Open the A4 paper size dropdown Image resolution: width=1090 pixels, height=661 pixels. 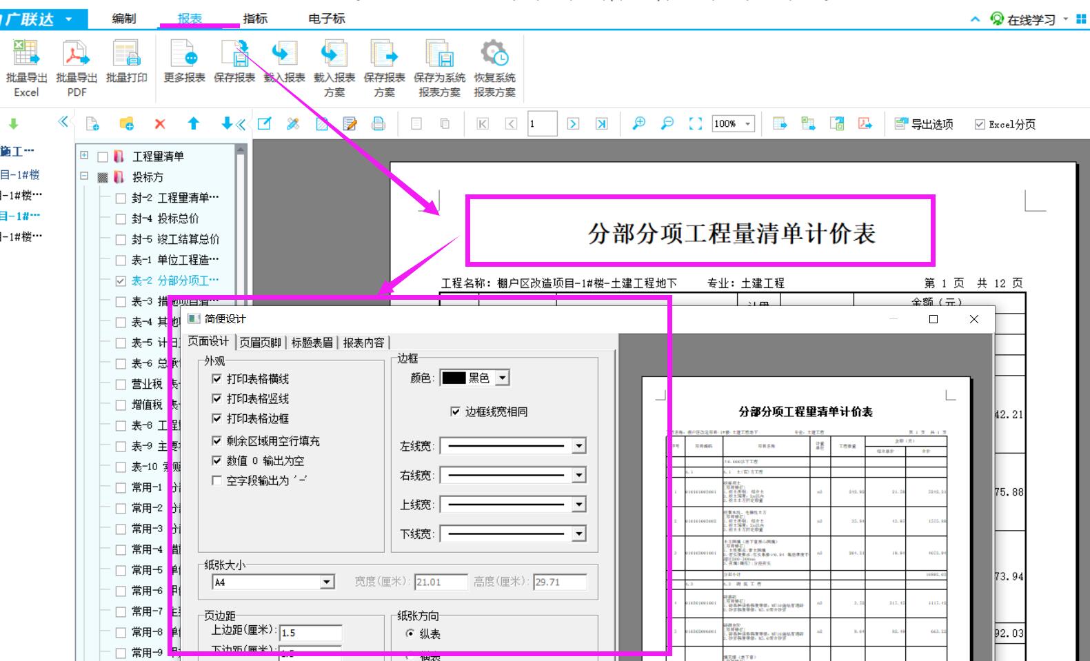click(x=327, y=582)
